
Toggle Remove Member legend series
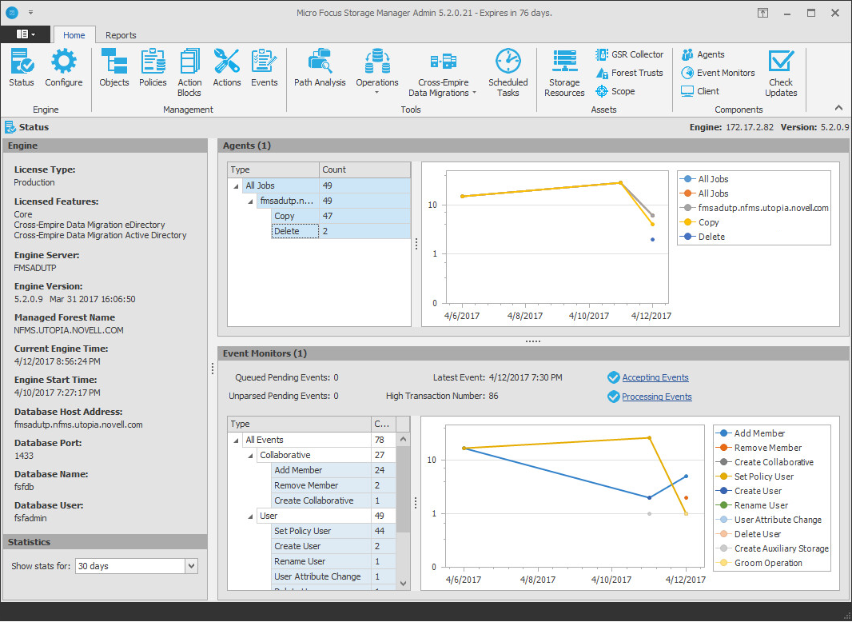pyautogui.click(x=758, y=448)
